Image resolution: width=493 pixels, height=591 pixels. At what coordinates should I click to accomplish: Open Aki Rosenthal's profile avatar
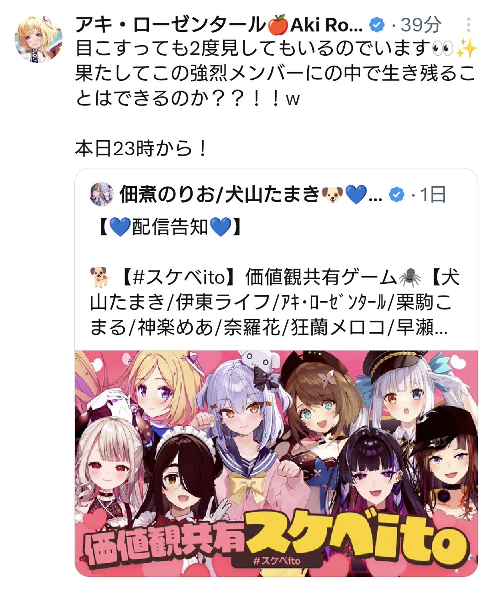(x=39, y=38)
